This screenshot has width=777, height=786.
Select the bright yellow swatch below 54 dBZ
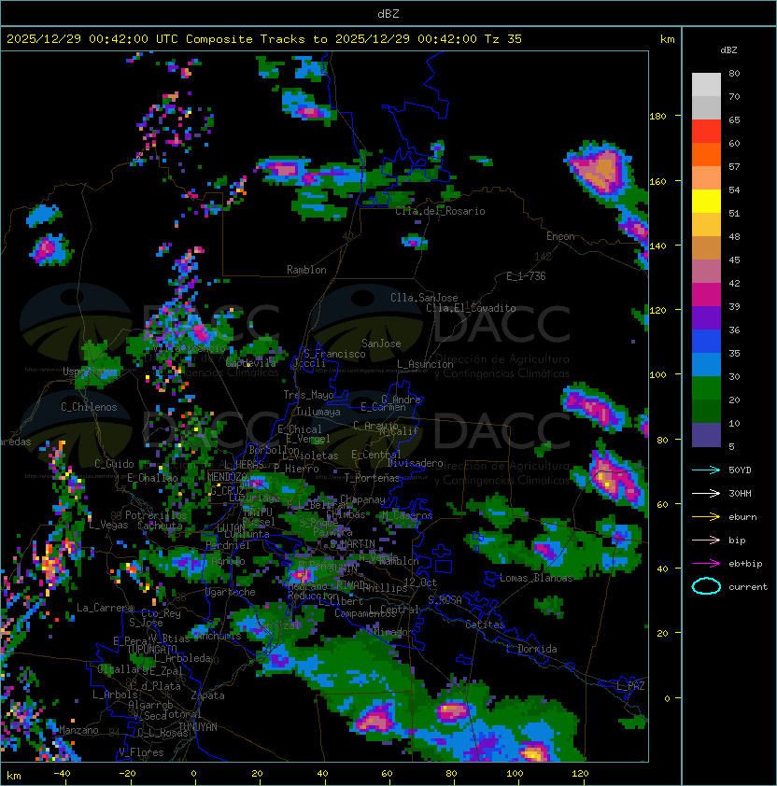click(706, 201)
